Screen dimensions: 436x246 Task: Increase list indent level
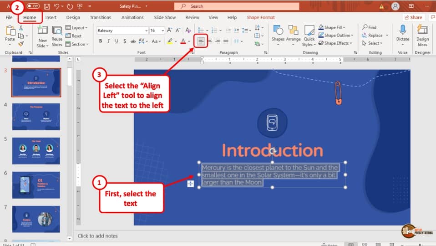click(236, 30)
